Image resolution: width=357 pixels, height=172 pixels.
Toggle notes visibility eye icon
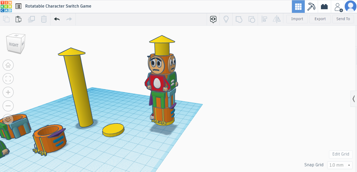click(x=214, y=19)
